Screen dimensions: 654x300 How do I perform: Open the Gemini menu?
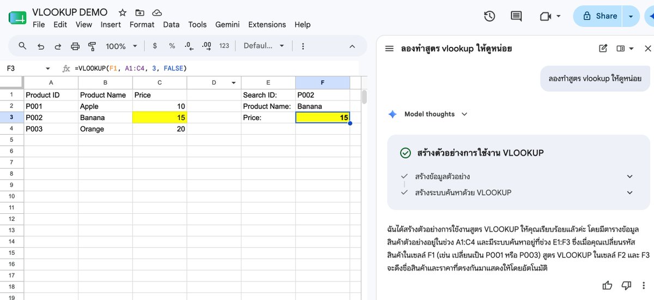227,25
